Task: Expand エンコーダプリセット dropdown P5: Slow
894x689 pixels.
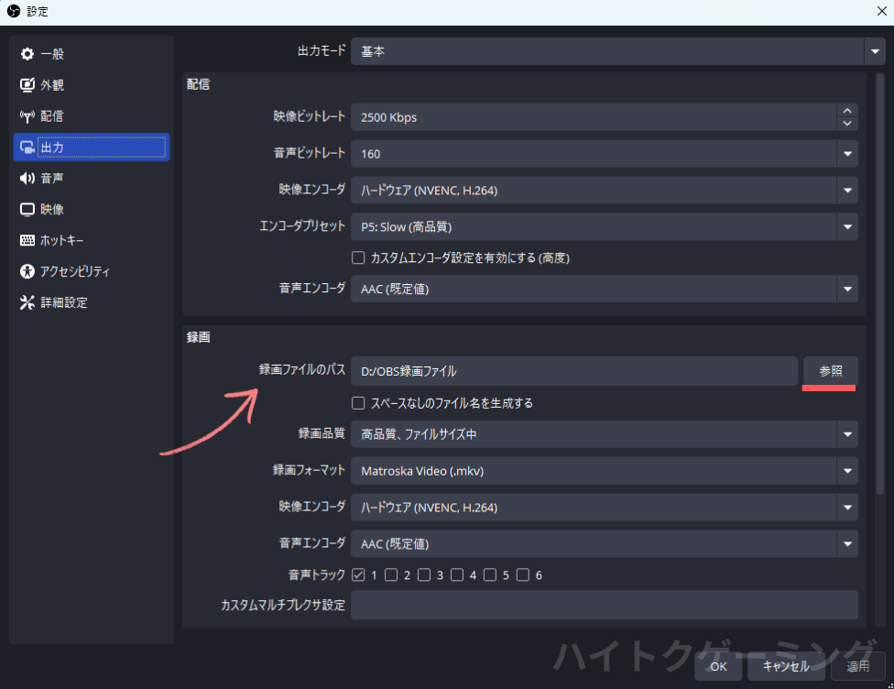Action: (605, 227)
